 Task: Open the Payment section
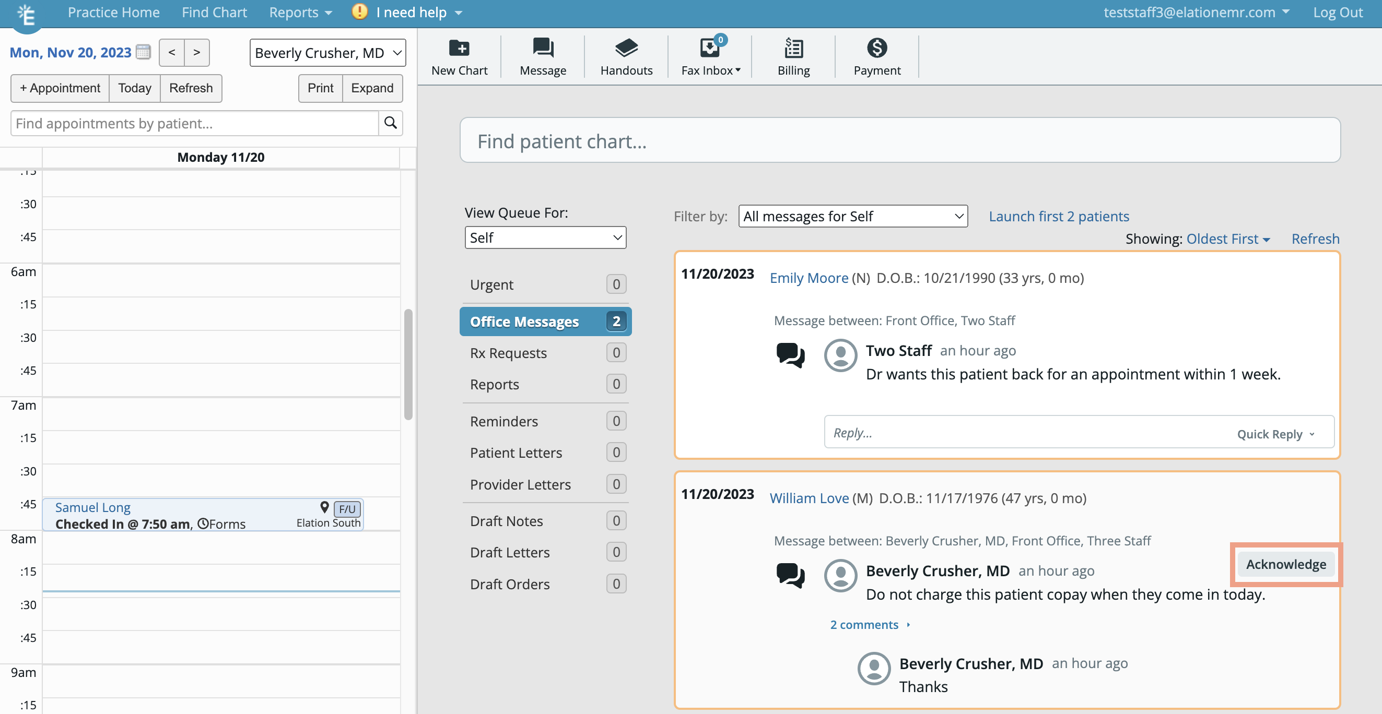[x=876, y=56]
